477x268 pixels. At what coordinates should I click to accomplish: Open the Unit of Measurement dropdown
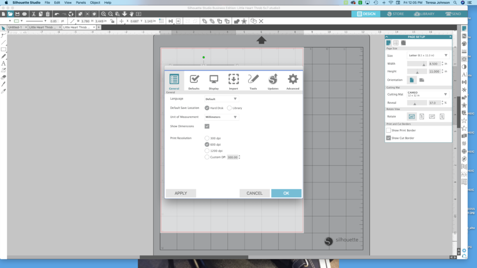coord(222,117)
